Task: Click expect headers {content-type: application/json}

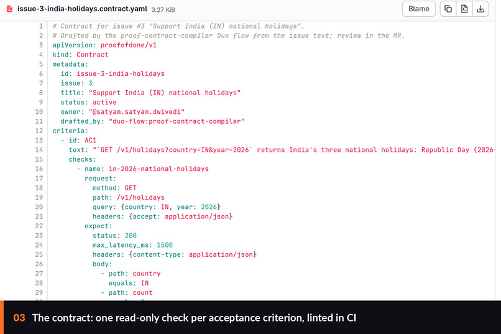Action: pyautogui.click(x=193, y=255)
